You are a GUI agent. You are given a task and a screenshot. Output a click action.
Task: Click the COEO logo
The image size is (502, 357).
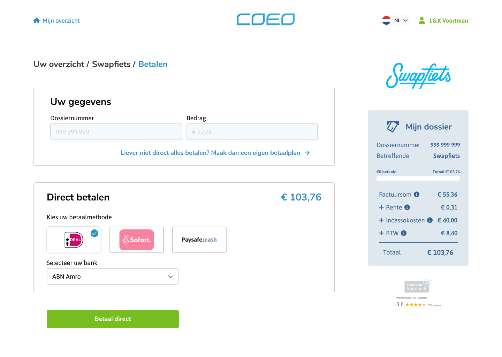(x=265, y=19)
